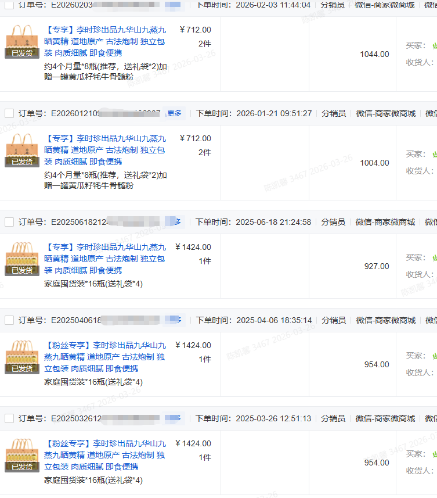Open product thumbnail of the 1044.00 order
The width and height of the screenshot is (437, 498).
[x=22, y=41]
